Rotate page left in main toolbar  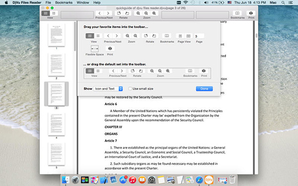coord(119,13)
